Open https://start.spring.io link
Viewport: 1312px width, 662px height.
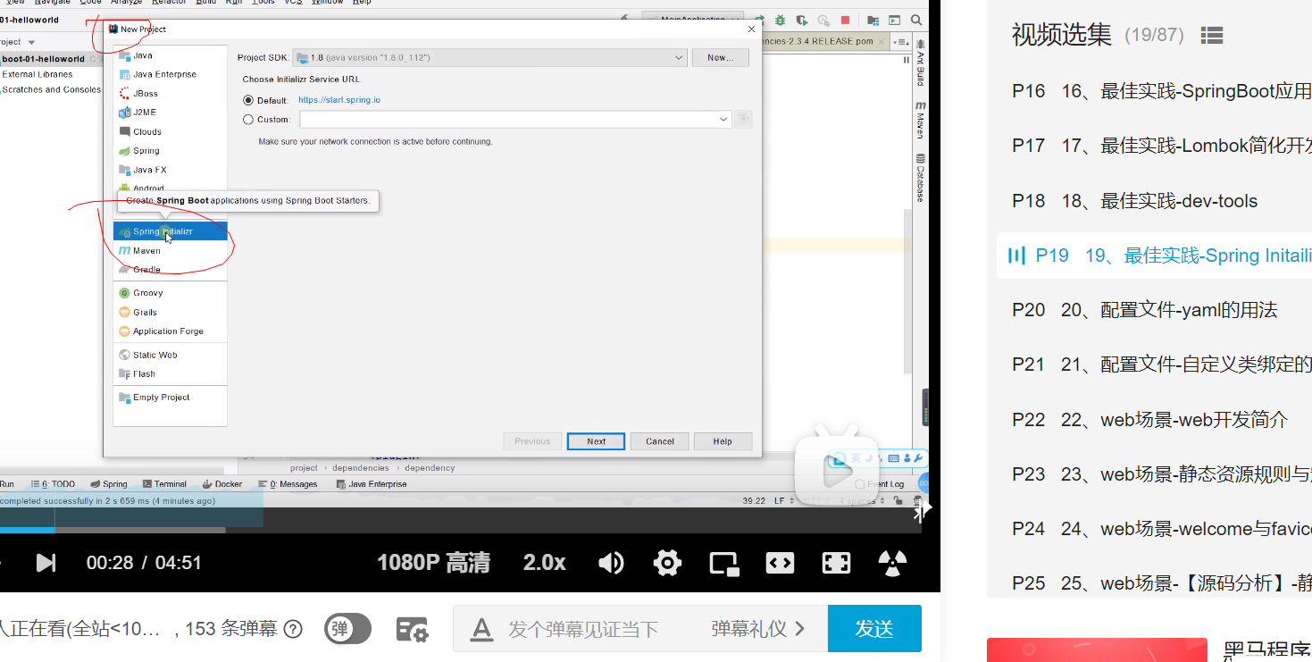tap(339, 100)
